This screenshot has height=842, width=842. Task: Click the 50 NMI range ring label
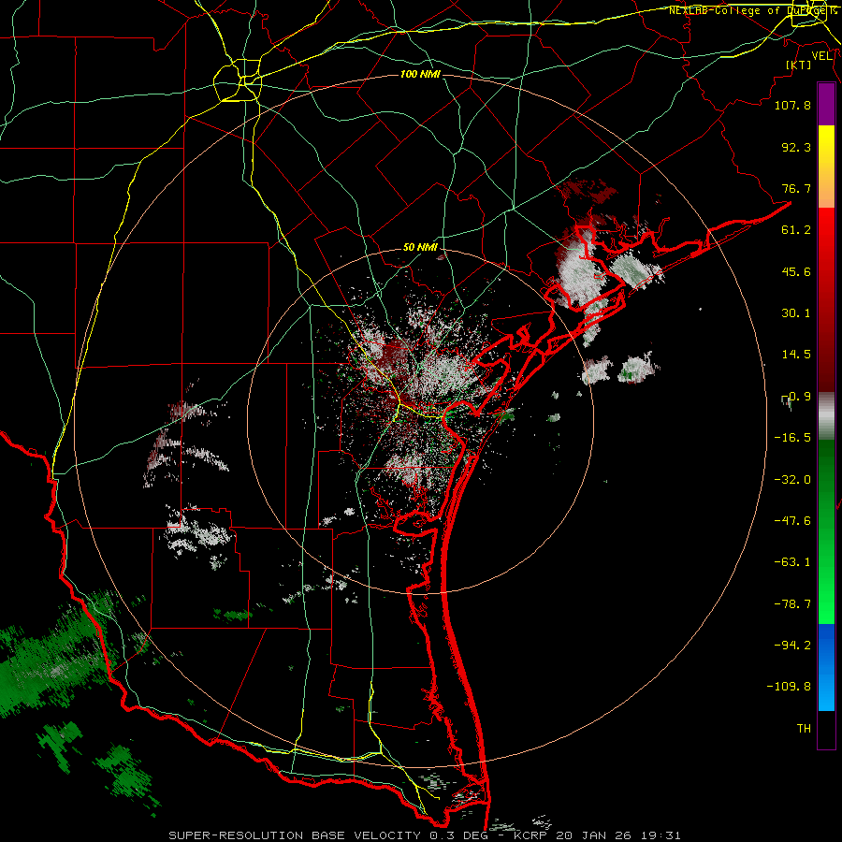pyautogui.click(x=420, y=247)
